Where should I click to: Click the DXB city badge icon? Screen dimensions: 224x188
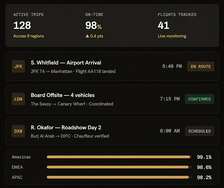click(18, 131)
